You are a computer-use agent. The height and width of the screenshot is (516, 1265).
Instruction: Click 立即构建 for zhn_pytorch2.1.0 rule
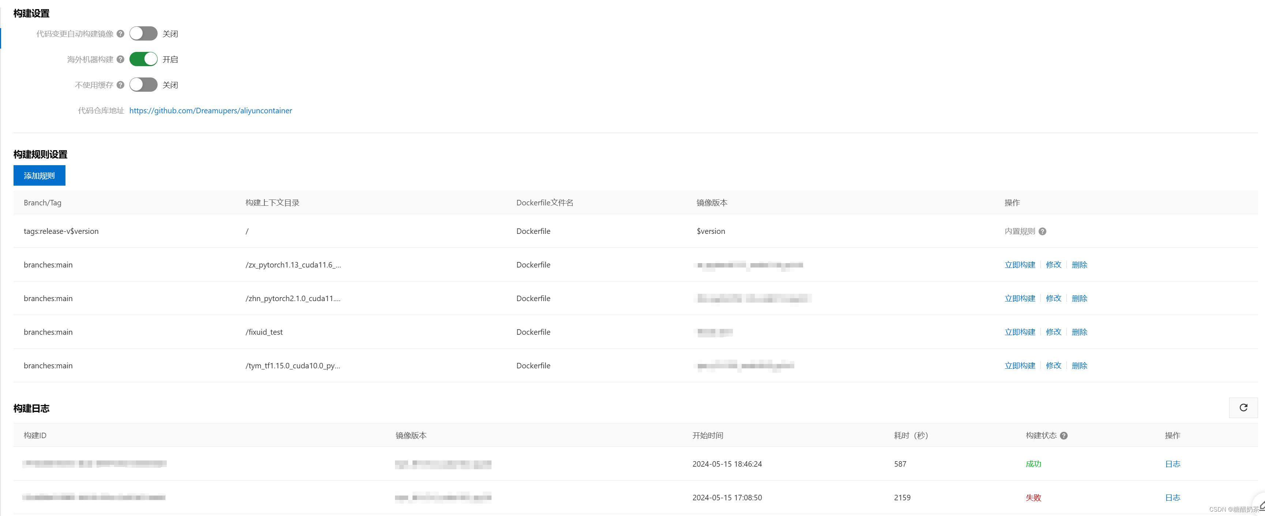coord(1020,299)
